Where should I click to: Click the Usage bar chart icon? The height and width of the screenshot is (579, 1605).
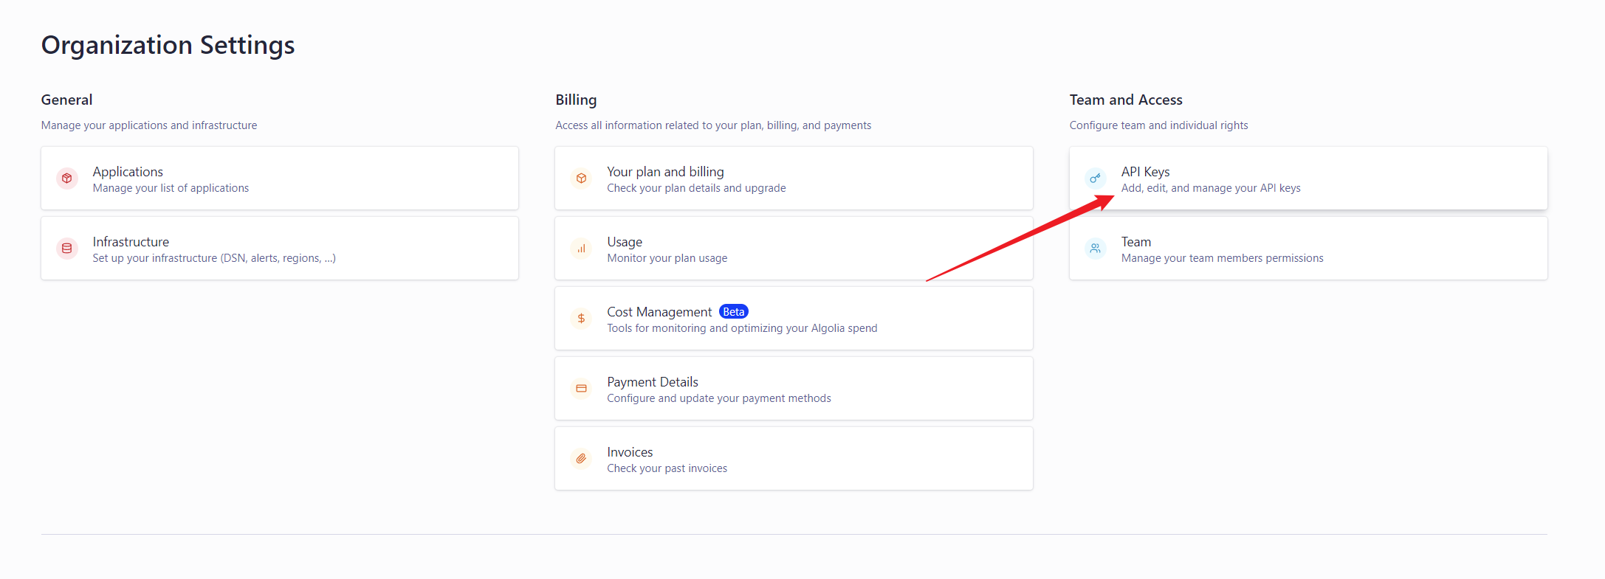581,249
